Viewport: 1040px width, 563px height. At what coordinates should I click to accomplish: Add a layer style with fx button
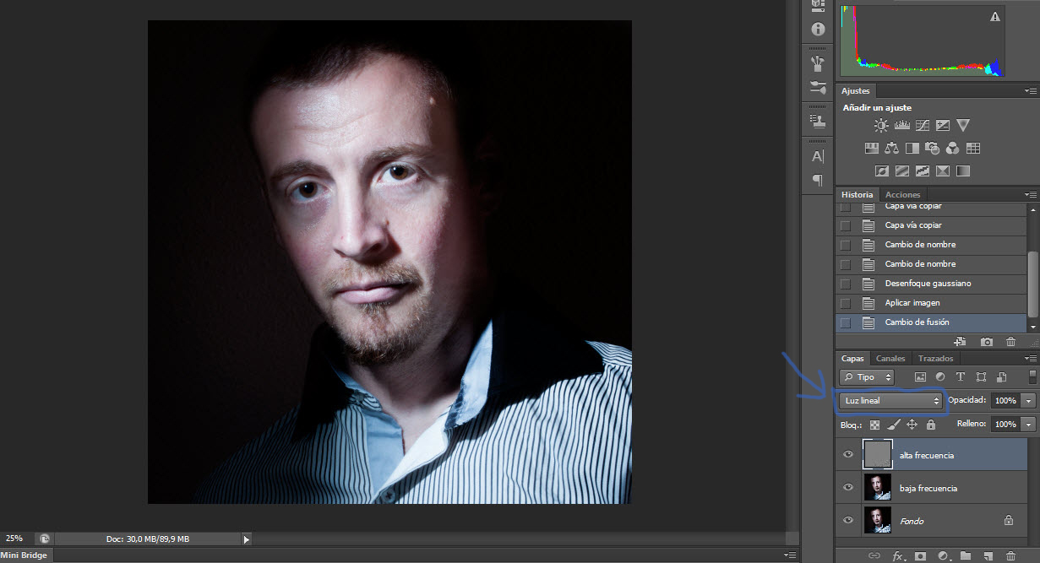point(899,555)
